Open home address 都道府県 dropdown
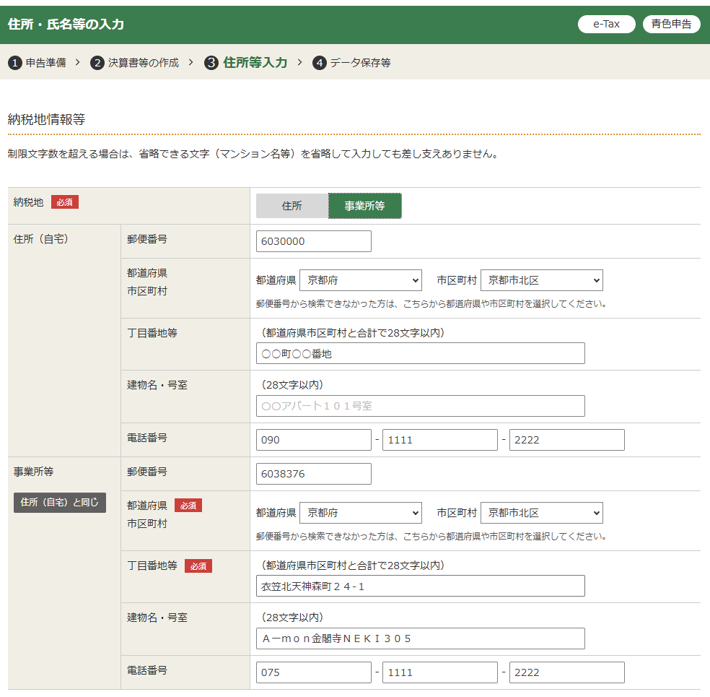Screen dimensions: 710x697 click(x=360, y=280)
